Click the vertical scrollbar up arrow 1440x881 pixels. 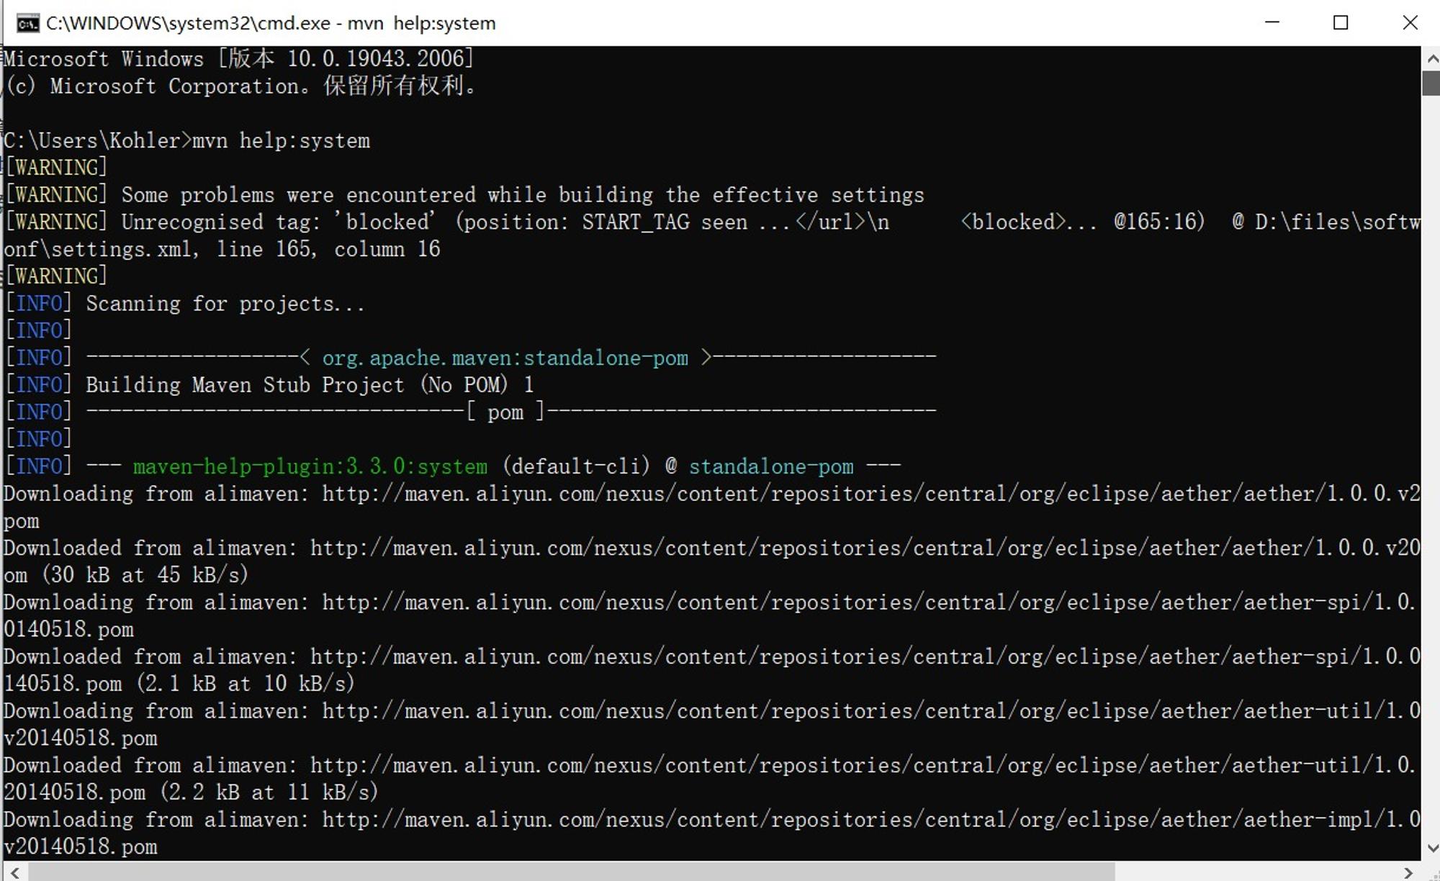tap(1431, 59)
